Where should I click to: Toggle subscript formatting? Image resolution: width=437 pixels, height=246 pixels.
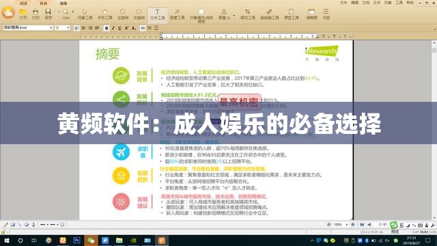pos(134,28)
